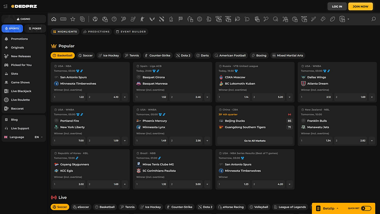Select the League of Legends icon in sports bar
Screen dimensions: 380x214
(209, 19)
